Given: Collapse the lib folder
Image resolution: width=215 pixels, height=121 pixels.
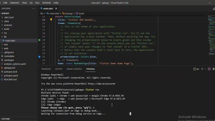Looking at the screenshot, I should pyautogui.click(x=5, y=37).
